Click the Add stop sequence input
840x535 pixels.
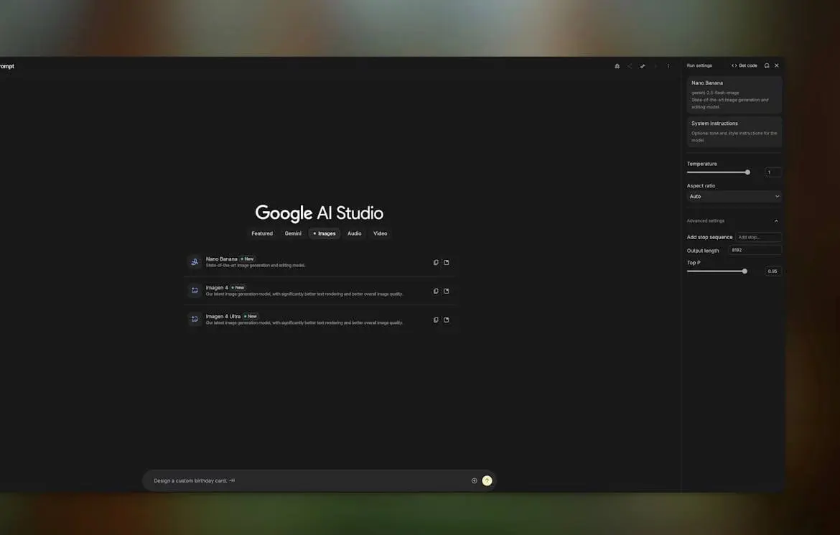(759, 237)
